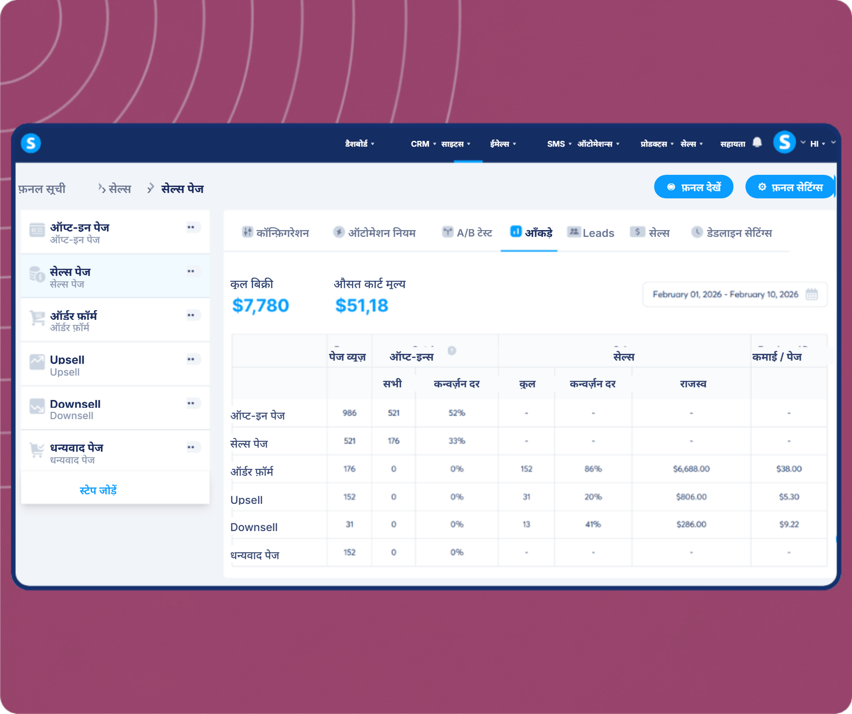
Task: Click the Upsell chart icon
Action: point(37,362)
